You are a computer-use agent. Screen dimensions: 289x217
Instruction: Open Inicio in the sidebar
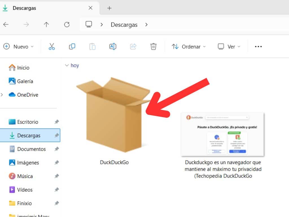pyautogui.click(x=19, y=68)
